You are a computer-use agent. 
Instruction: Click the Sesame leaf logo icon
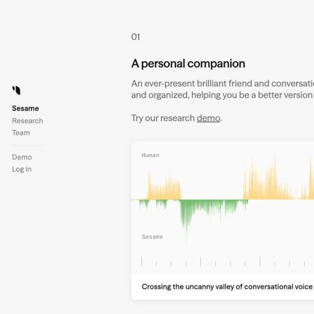click(x=16, y=90)
